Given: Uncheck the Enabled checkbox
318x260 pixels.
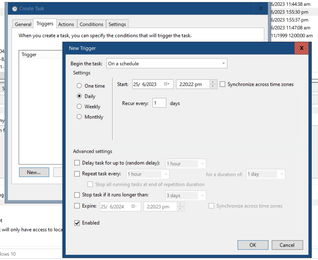Looking at the screenshot, I should point(77,223).
